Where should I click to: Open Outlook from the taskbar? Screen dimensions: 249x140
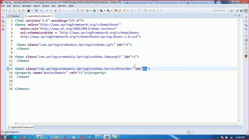(48, 137)
